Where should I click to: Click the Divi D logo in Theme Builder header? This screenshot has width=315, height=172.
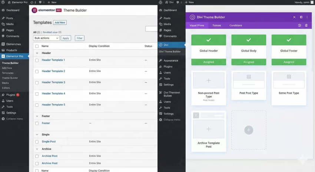pyautogui.click(x=192, y=17)
